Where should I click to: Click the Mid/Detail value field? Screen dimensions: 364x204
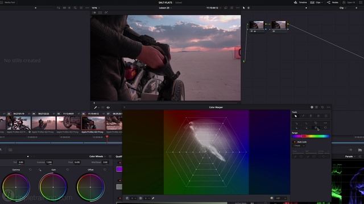tap(105, 163)
